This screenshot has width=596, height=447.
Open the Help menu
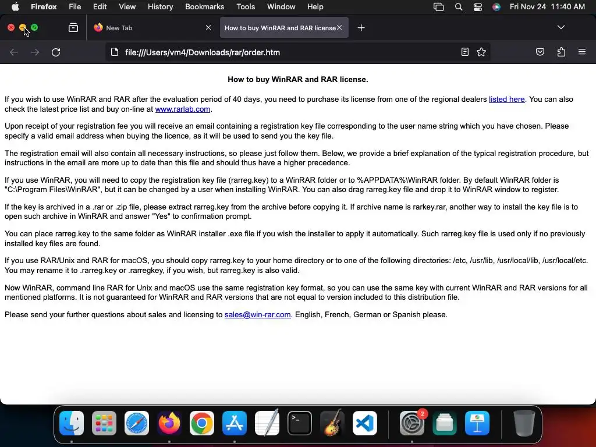[315, 6]
